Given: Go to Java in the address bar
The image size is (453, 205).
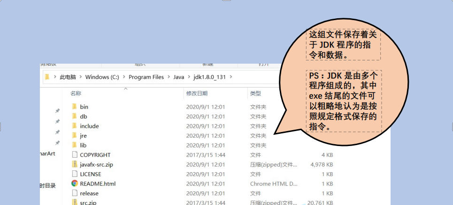Looking at the screenshot, I should 178,77.
